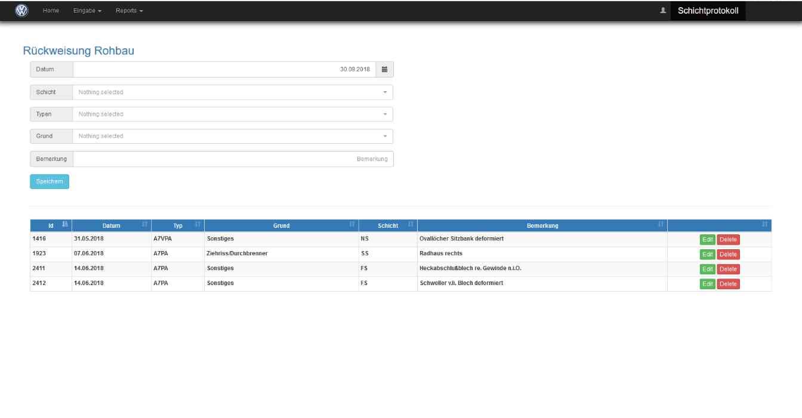
Task: Sort table by Datum column icon
Action: pyautogui.click(x=144, y=225)
